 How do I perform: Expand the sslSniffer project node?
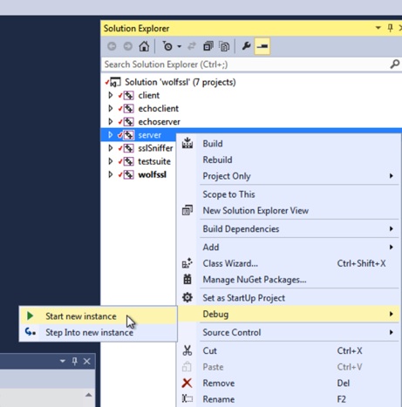pos(111,148)
